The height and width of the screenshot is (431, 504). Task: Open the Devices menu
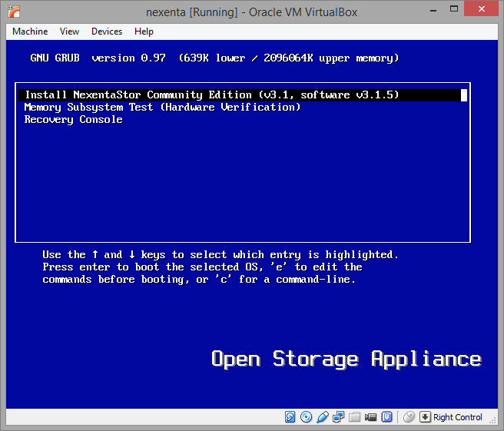coord(107,31)
